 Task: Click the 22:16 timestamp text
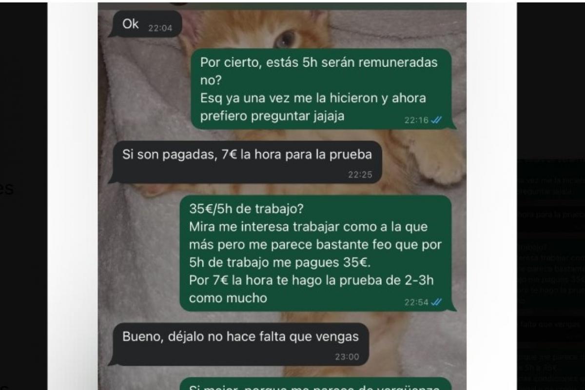coord(416,120)
